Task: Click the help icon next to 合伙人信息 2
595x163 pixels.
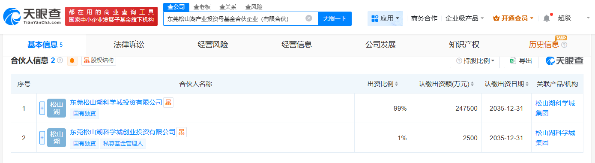Action: (60, 60)
